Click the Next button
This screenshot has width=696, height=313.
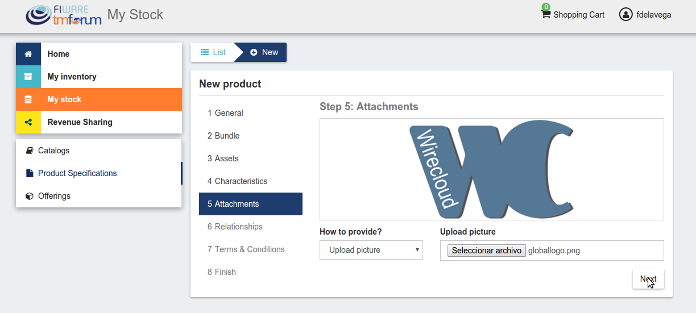click(648, 279)
